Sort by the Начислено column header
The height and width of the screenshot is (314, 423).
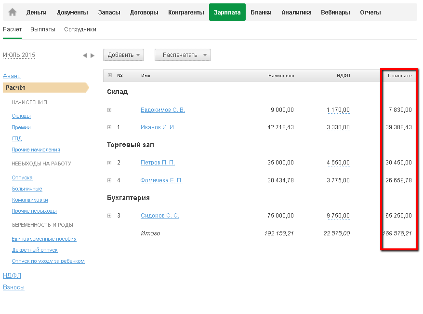click(281, 76)
